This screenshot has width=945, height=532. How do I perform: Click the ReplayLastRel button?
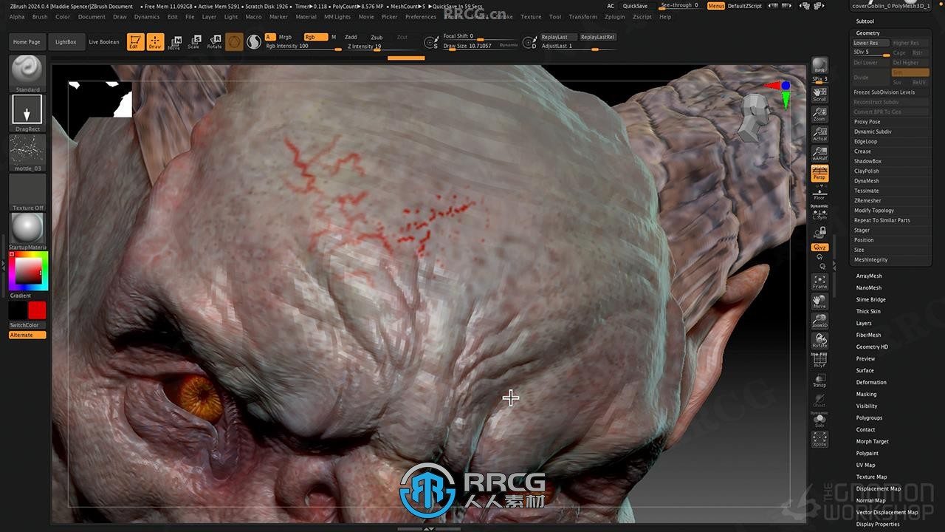597,37
